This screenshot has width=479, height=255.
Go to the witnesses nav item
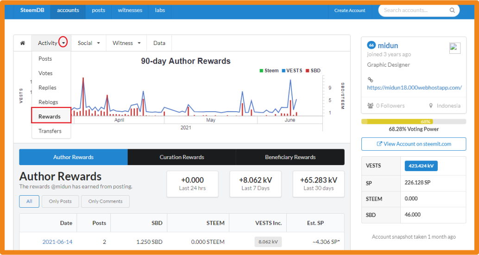130,10
